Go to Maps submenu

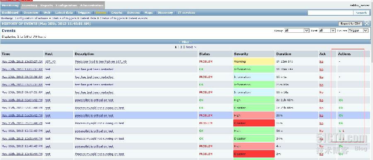149,12
